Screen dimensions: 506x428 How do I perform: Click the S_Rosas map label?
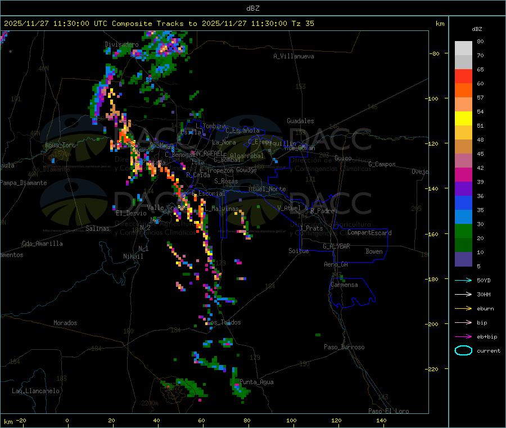tap(226, 182)
